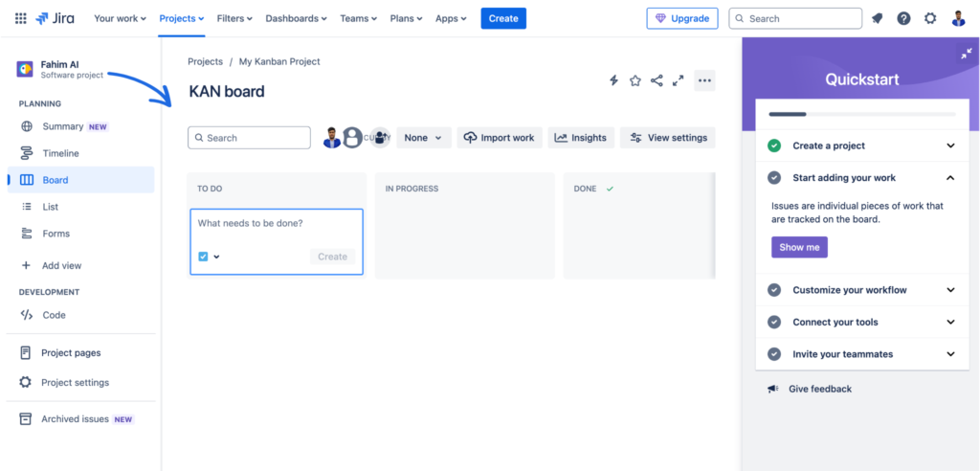Open the None group-by dropdown
The image size is (980, 471).
[x=424, y=138]
